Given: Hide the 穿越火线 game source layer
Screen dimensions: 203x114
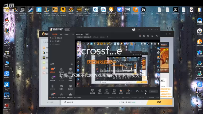Looking at the screenshot, I should click(50, 38).
